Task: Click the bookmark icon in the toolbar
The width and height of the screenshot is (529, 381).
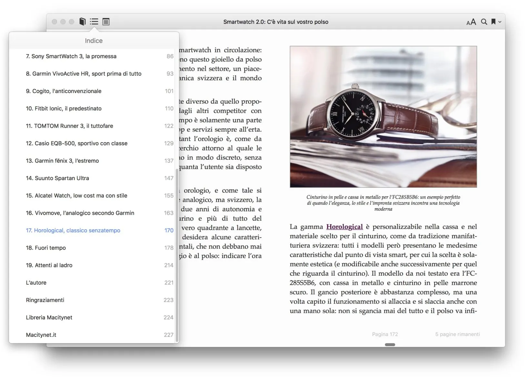Action: click(x=494, y=22)
